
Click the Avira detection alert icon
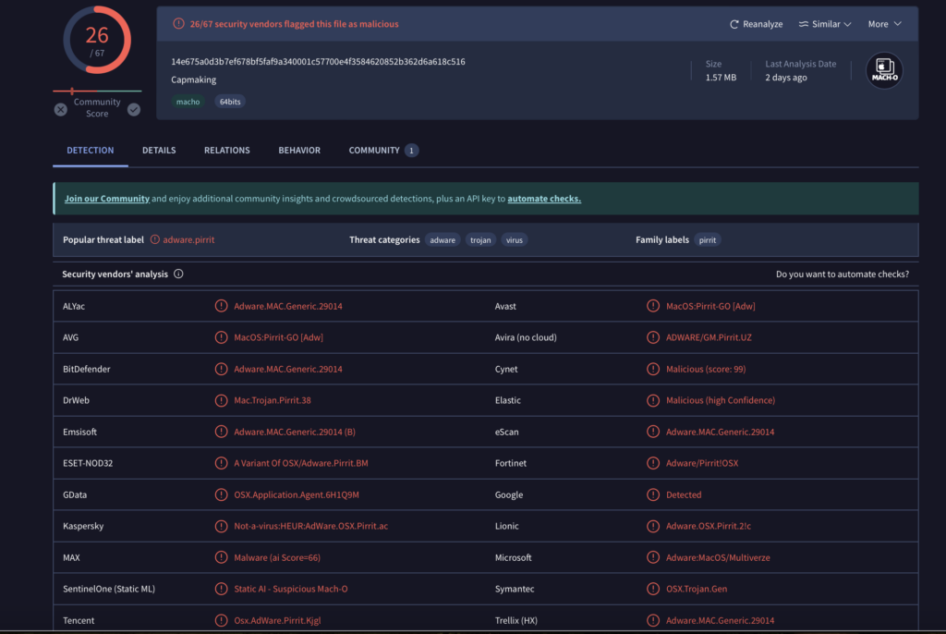(x=653, y=337)
